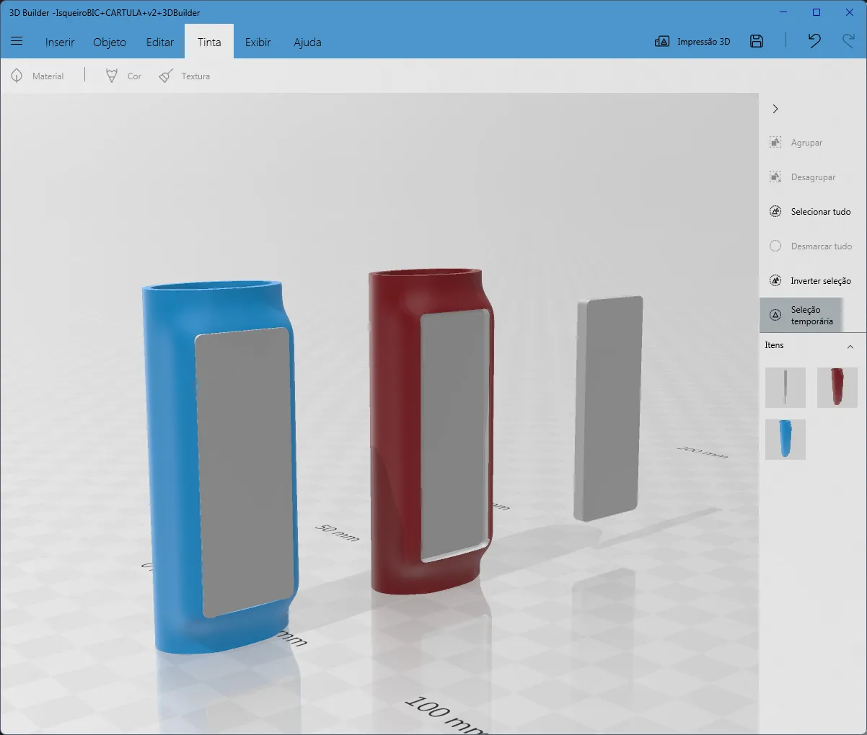Collapse the Itens list
The width and height of the screenshot is (867, 735).
pos(850,347)
